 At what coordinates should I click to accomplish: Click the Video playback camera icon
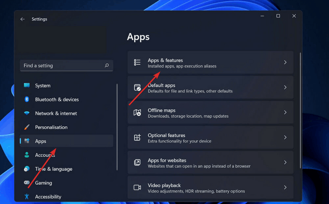(x=137, y=188)
